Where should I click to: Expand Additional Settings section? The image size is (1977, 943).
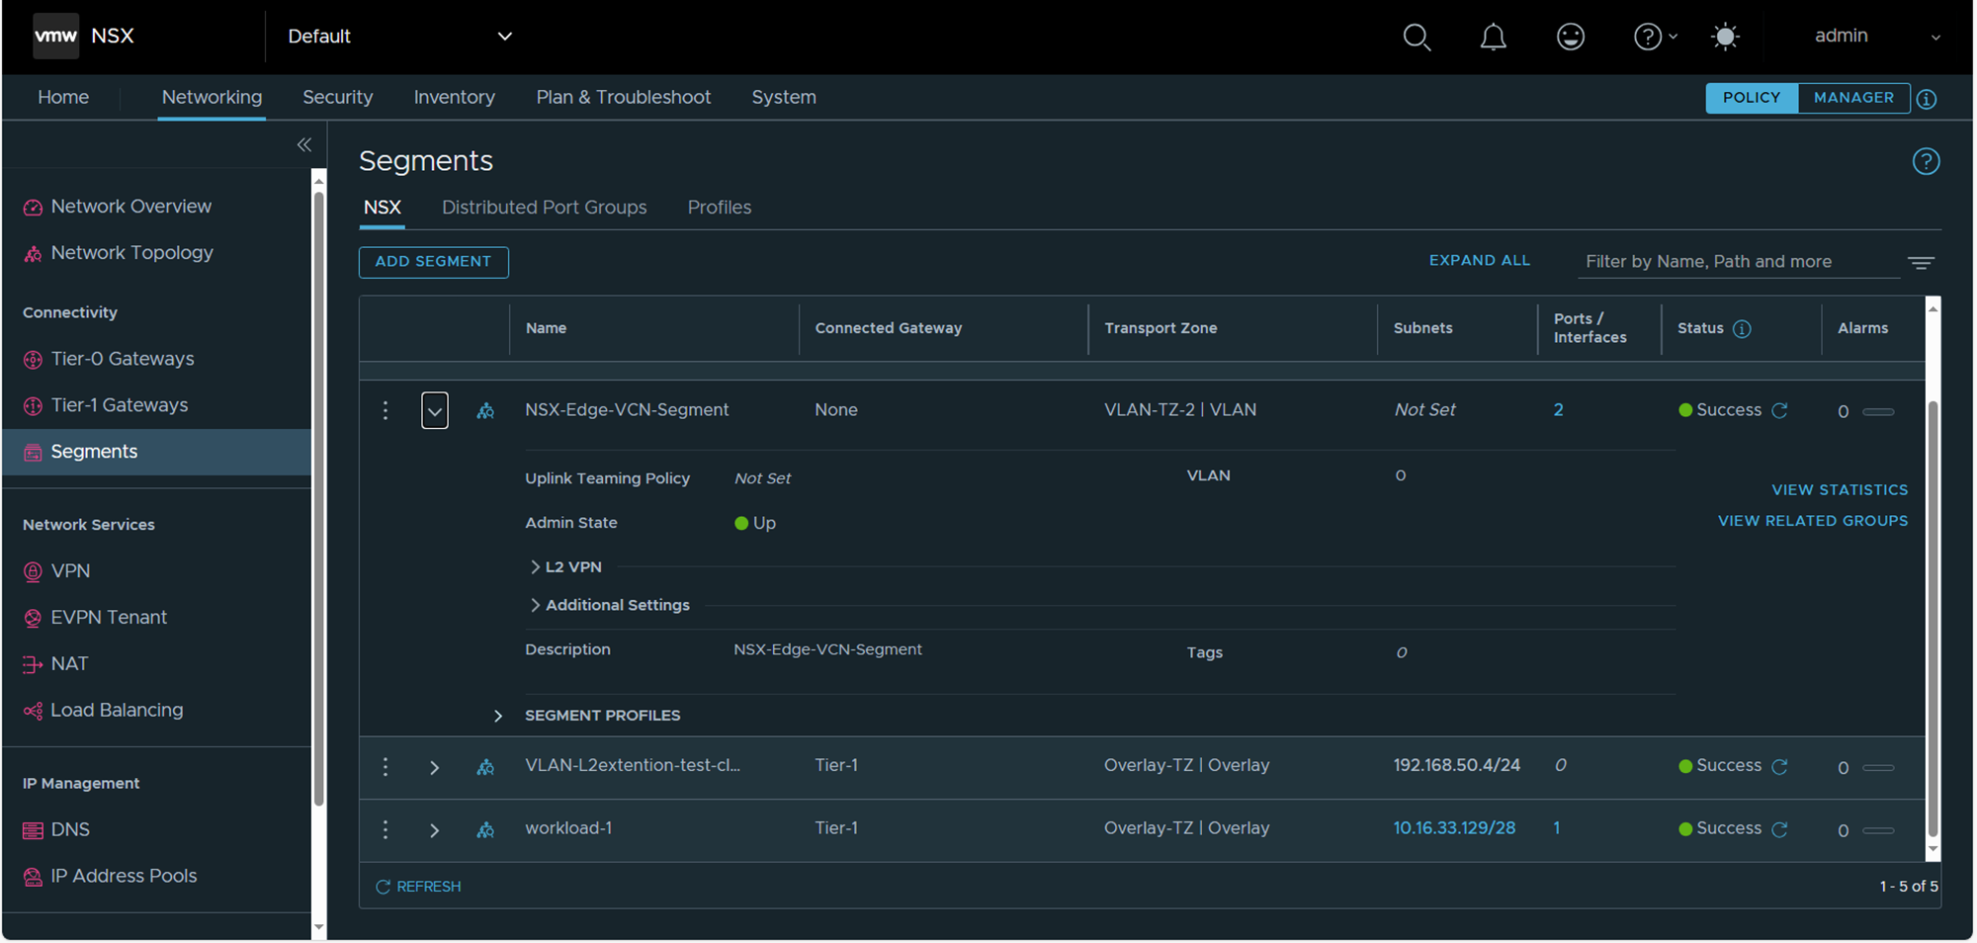pyautogui.click(x=610, y=605)
